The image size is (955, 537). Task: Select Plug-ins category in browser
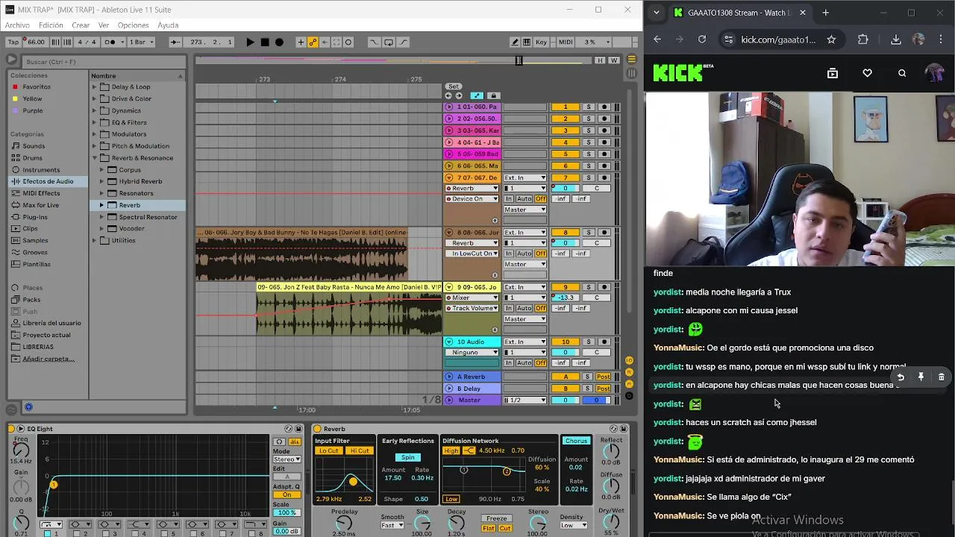(34, 217)
